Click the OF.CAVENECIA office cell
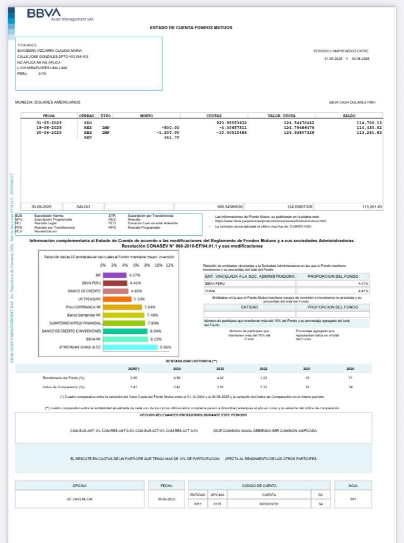404x543 pixels. [x=80, y=499]
